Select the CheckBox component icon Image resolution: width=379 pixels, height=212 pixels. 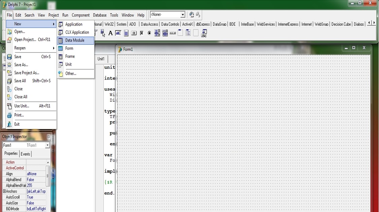click(x=142, y=33)
